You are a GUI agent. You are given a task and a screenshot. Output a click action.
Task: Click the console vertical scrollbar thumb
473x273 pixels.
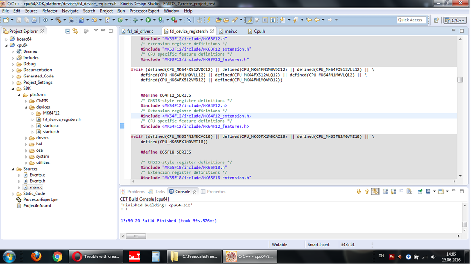(x=464, y=224)
